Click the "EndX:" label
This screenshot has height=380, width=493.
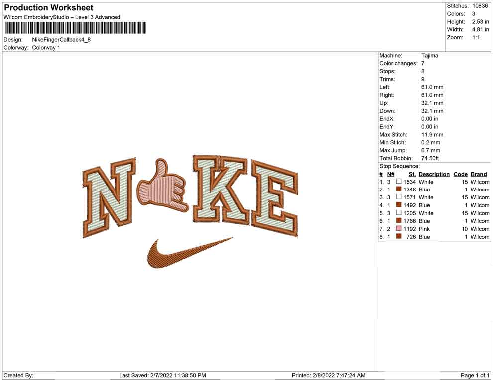click(x=387, y=118)
